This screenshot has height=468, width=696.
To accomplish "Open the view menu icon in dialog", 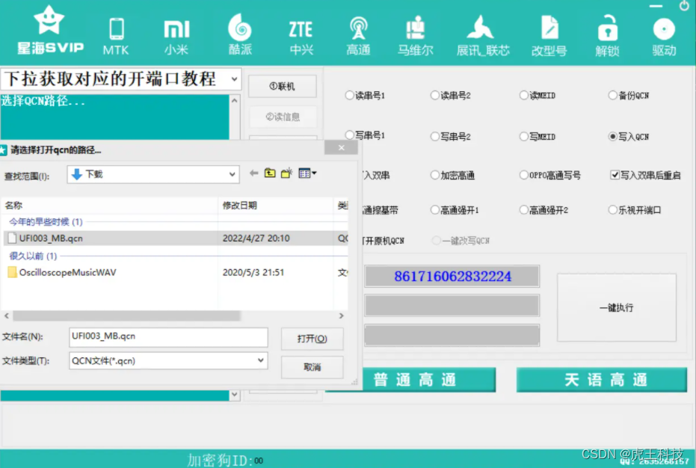I will coord(307,173).
